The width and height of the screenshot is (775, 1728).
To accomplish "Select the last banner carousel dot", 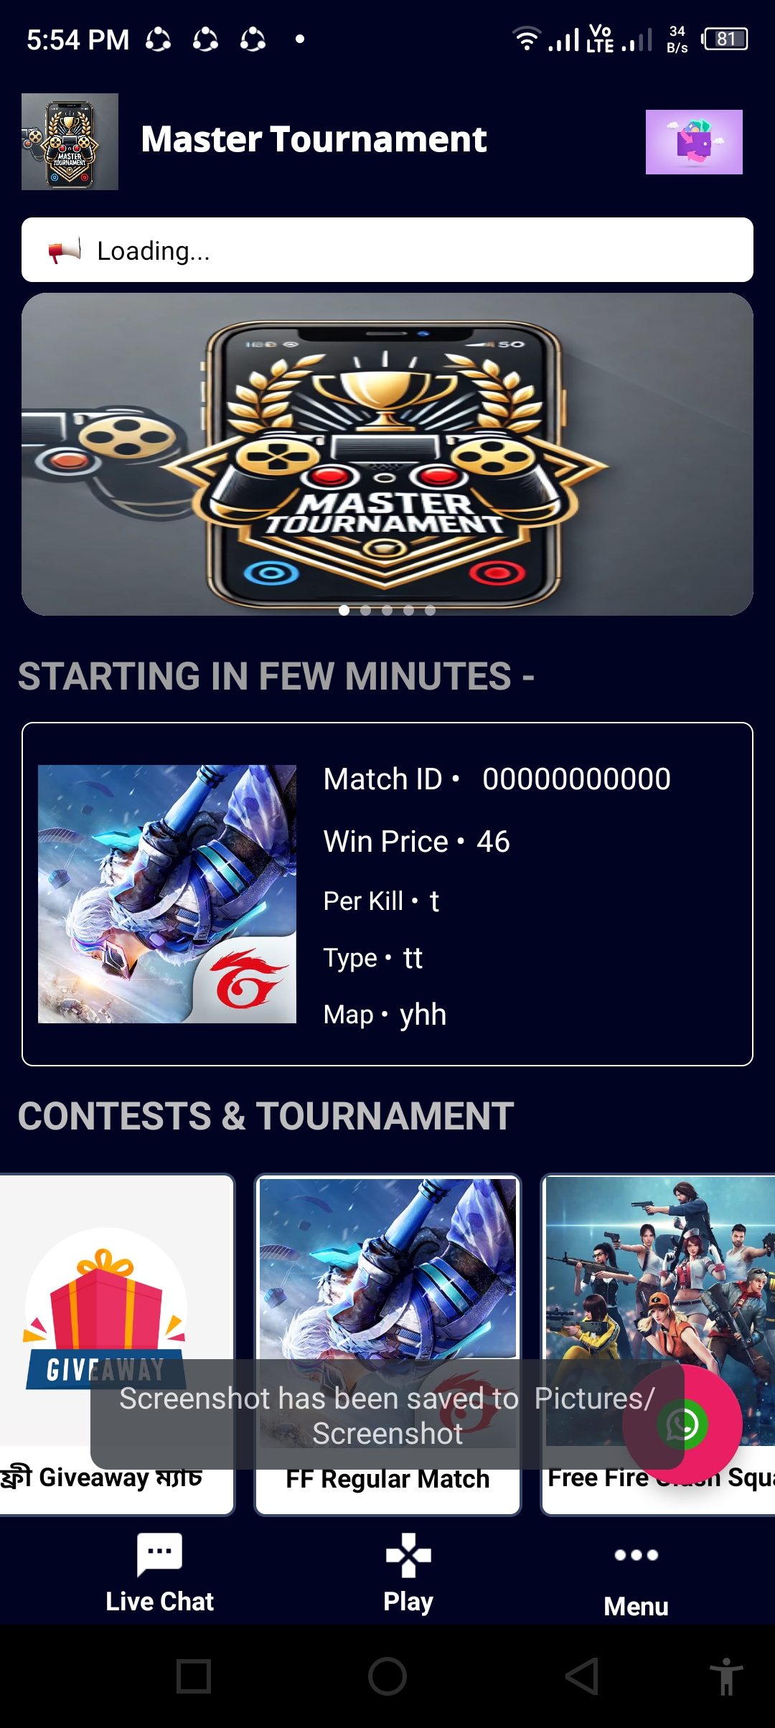I will click(431, 610).
